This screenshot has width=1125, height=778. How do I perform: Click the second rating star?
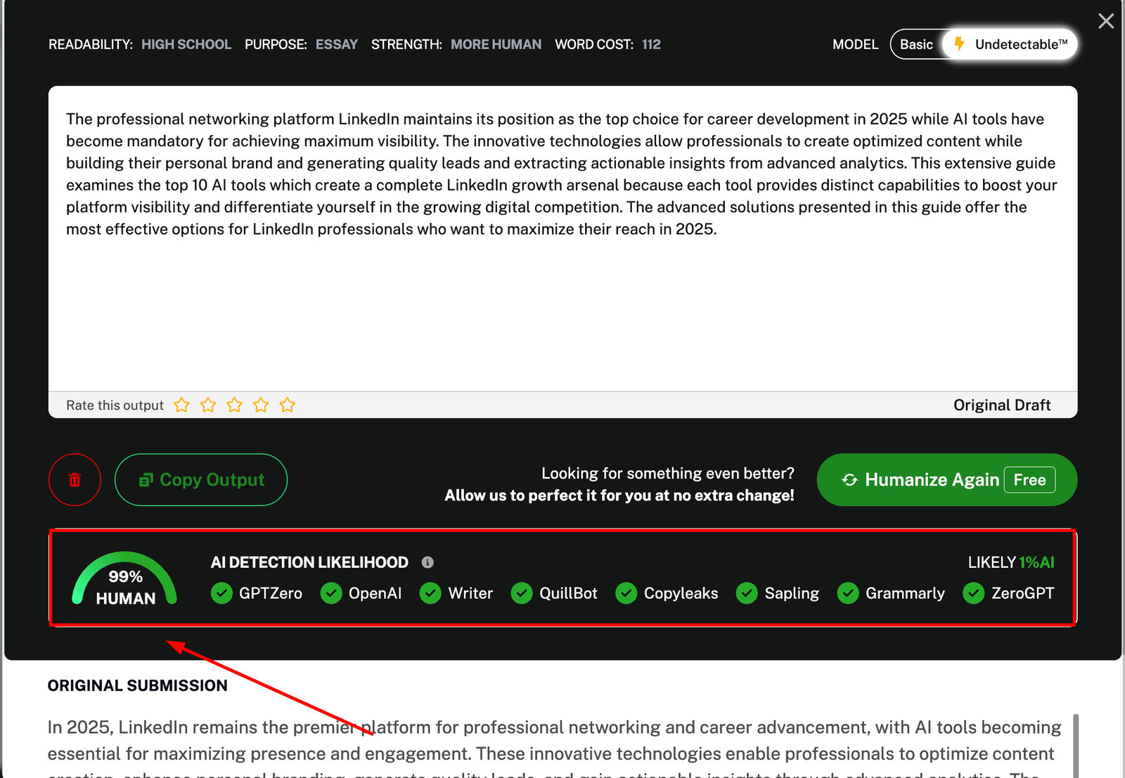[208, 405]
